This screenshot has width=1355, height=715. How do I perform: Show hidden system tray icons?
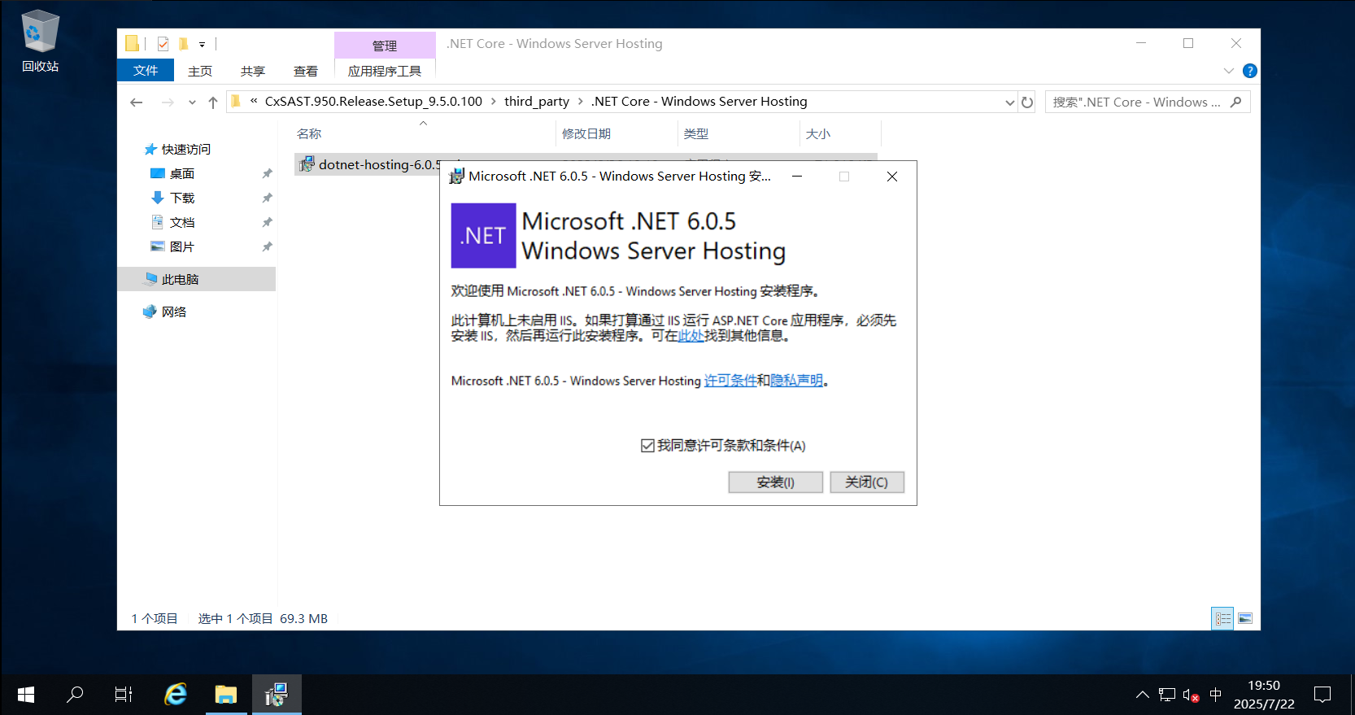1142,695
